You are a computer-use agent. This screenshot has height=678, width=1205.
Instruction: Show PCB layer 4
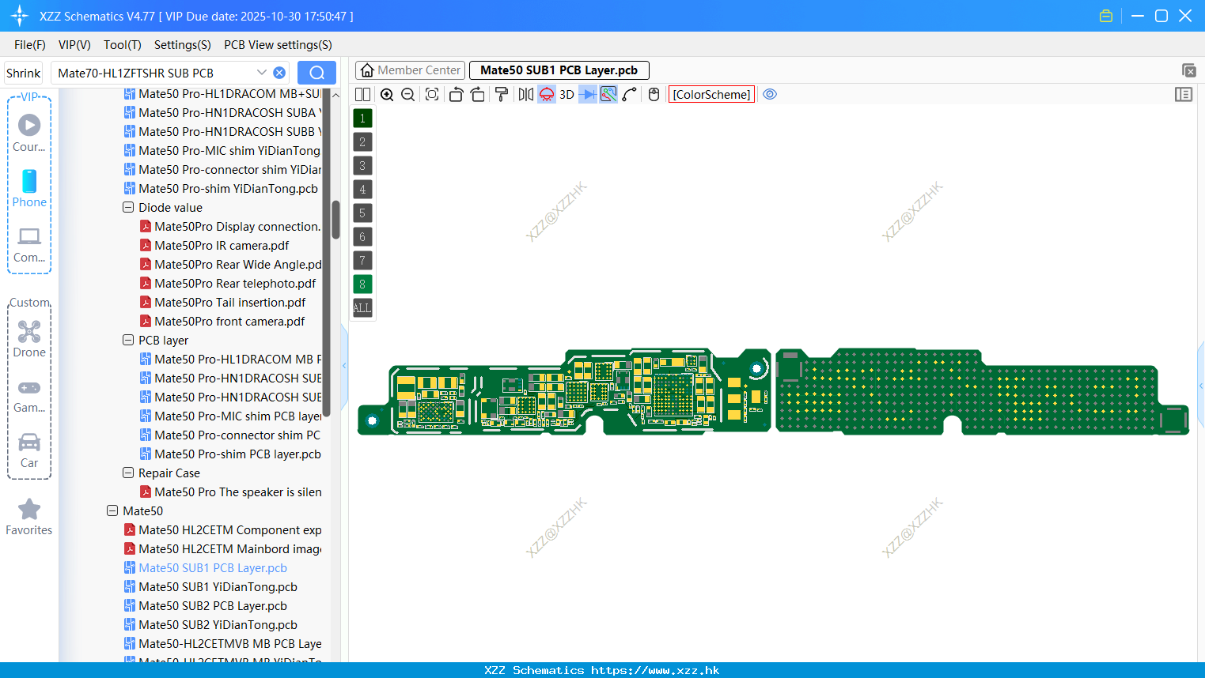(362, 190)
